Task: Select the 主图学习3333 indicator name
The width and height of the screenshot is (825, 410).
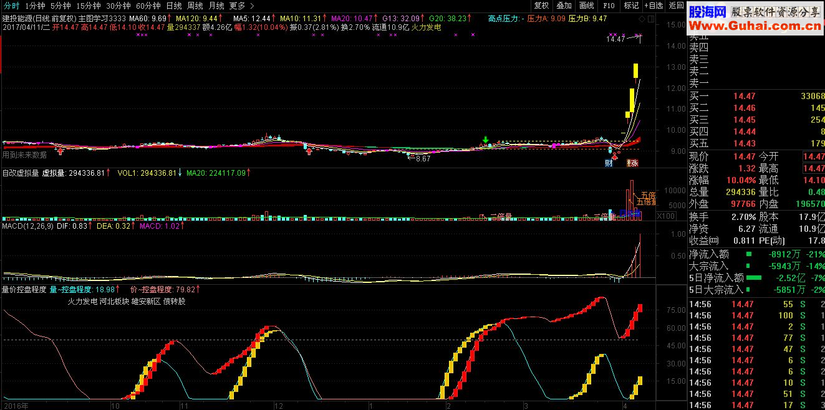Action: tap(102, 19)
